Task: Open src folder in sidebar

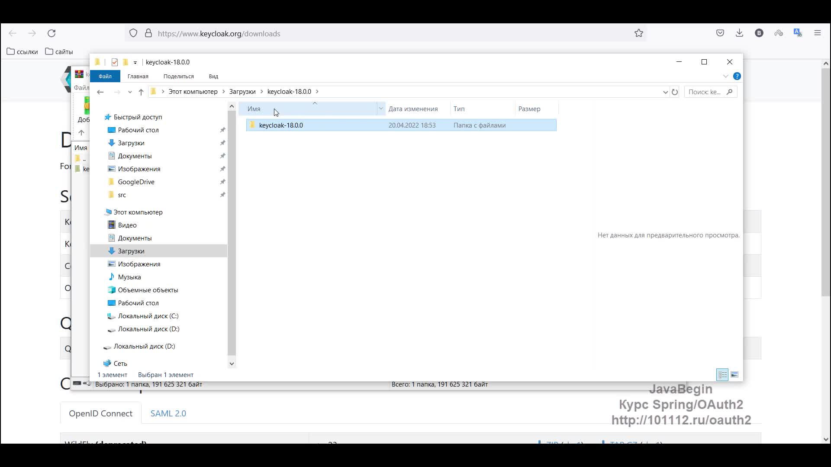Action: 122,195
